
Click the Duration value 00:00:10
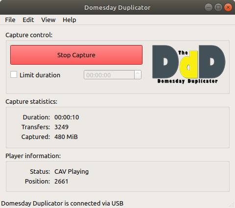pos(67,117)
